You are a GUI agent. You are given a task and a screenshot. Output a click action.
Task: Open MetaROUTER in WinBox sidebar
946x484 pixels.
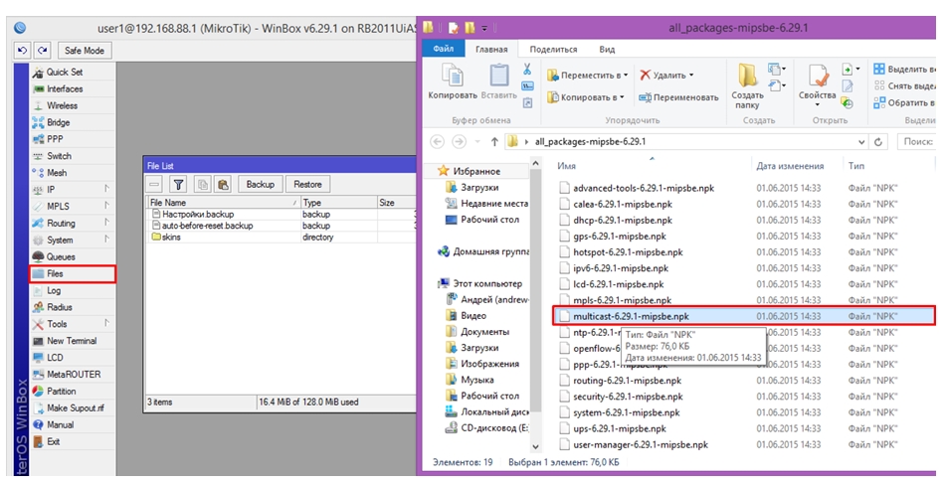coord(73,375)
